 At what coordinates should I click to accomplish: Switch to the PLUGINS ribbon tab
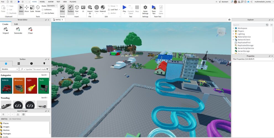coord(73,2)
